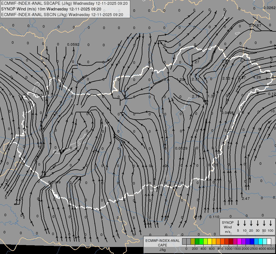Viewport: 276px width, 254px height.
Task: Select the sky blue CAPE legend swatch
Action: 256,241
